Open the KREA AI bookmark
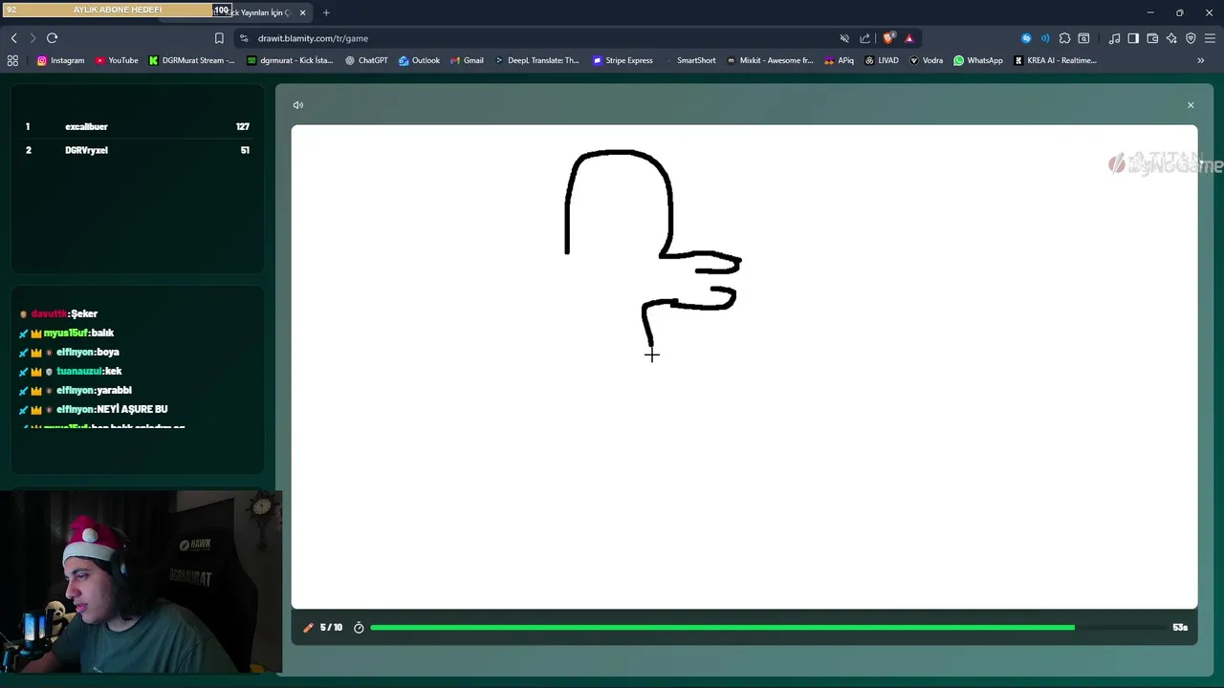The height and width of the screenshot is (688, 1224). tap(1055, 60)
